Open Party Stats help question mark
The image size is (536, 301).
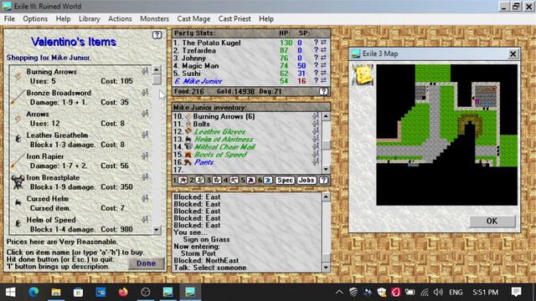[x=323, y=91]
